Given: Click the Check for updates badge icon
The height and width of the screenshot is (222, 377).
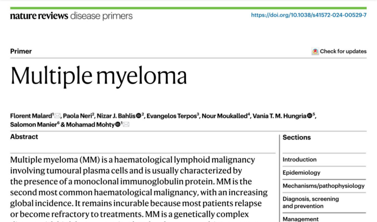Looking at the screenshot, I should point(315,51).
